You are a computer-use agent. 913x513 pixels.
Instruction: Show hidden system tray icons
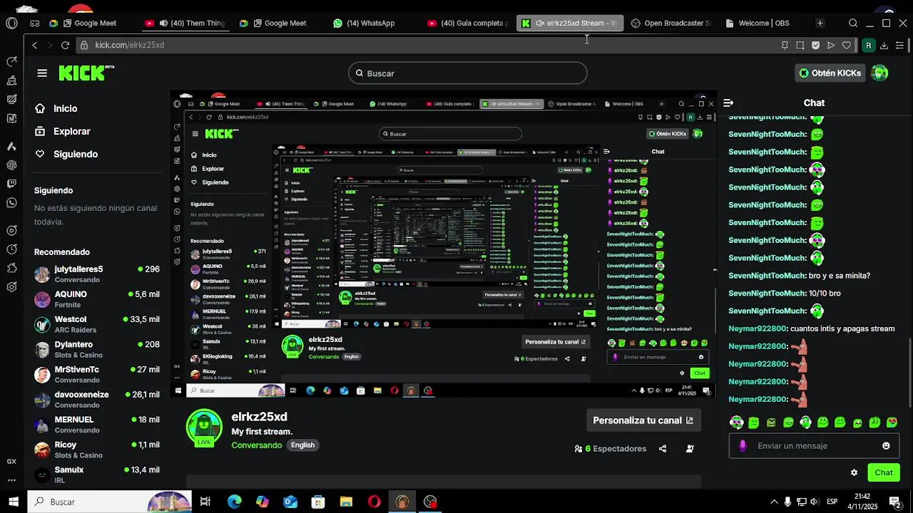pyautogui.click(x=774, y=502)
